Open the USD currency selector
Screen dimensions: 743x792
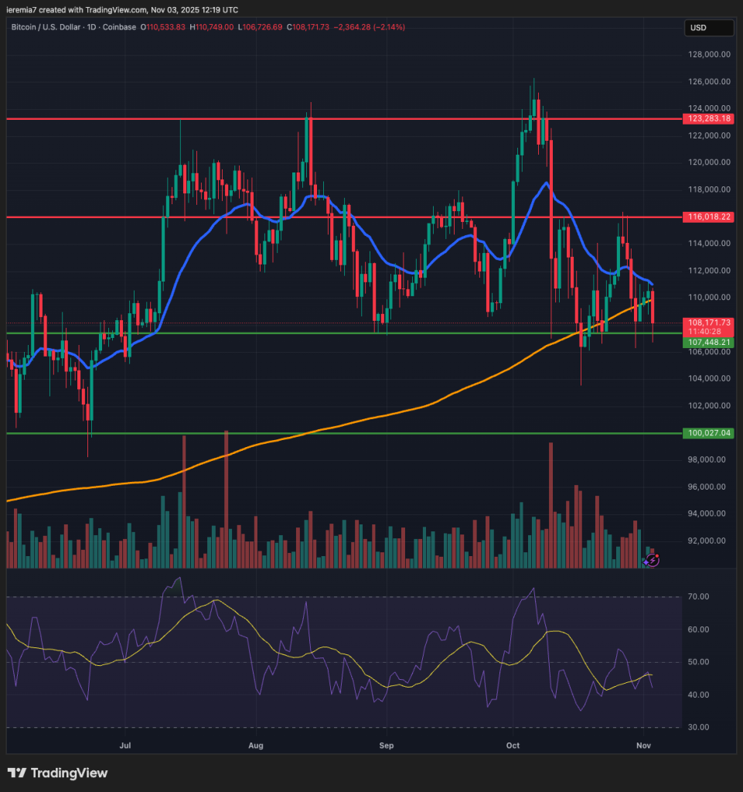(707, 28)
